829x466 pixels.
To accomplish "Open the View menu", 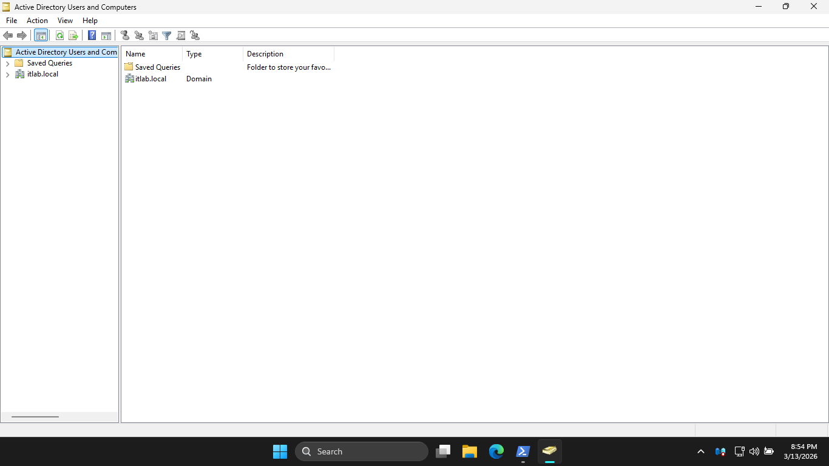I will pos(65,21).
